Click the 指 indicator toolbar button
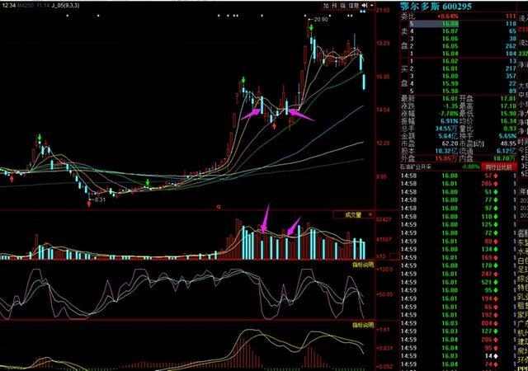This screenshot has width=528, height=371. 343,6
